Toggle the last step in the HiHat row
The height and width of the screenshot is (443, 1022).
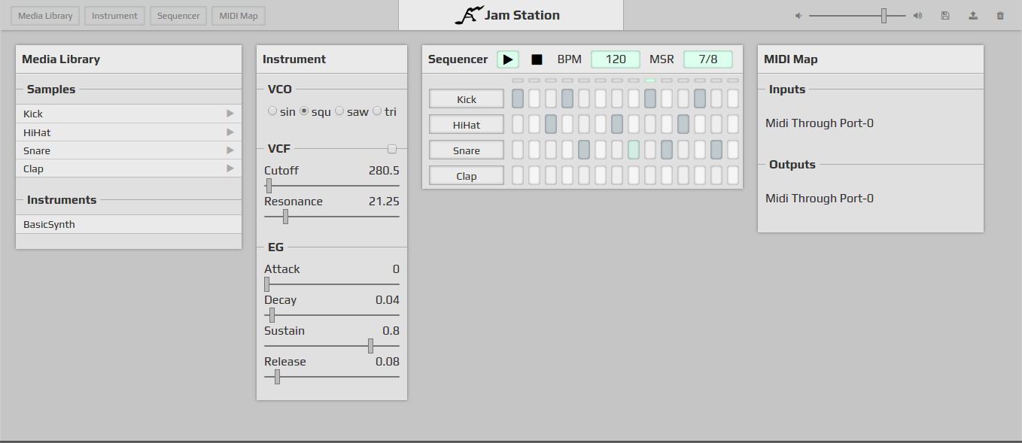pyautogui.click(x=733, y=124)
